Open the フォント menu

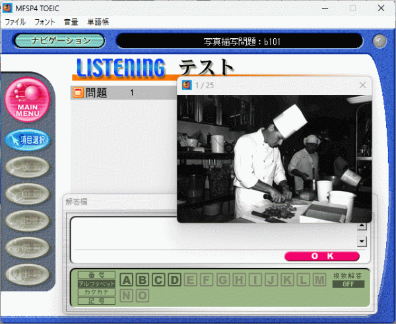[44, 22]
